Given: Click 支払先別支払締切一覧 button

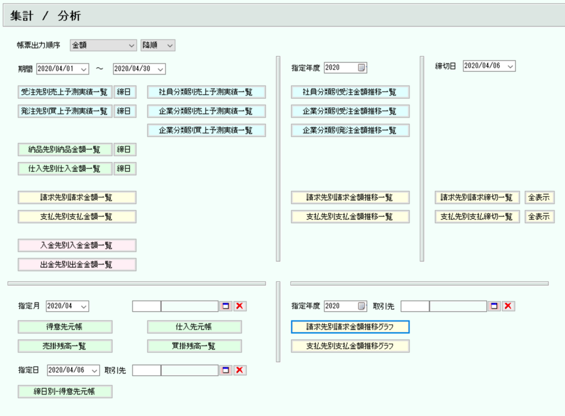Looking at the screenshot, I should tap(477, 216).
